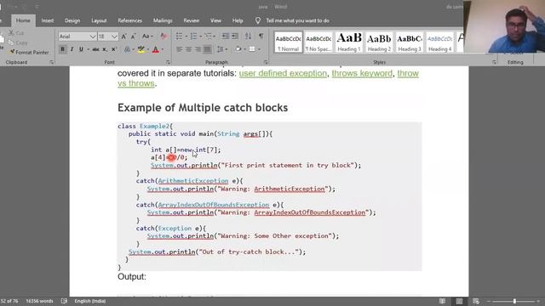The height and width of the screenshot is (306, 545).
Task: Open the Help tab
Action: [238, 20]
